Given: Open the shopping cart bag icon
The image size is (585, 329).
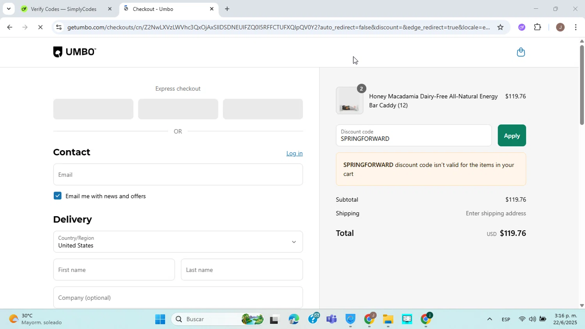Looking at the screenshot, I should pos(521,52).
